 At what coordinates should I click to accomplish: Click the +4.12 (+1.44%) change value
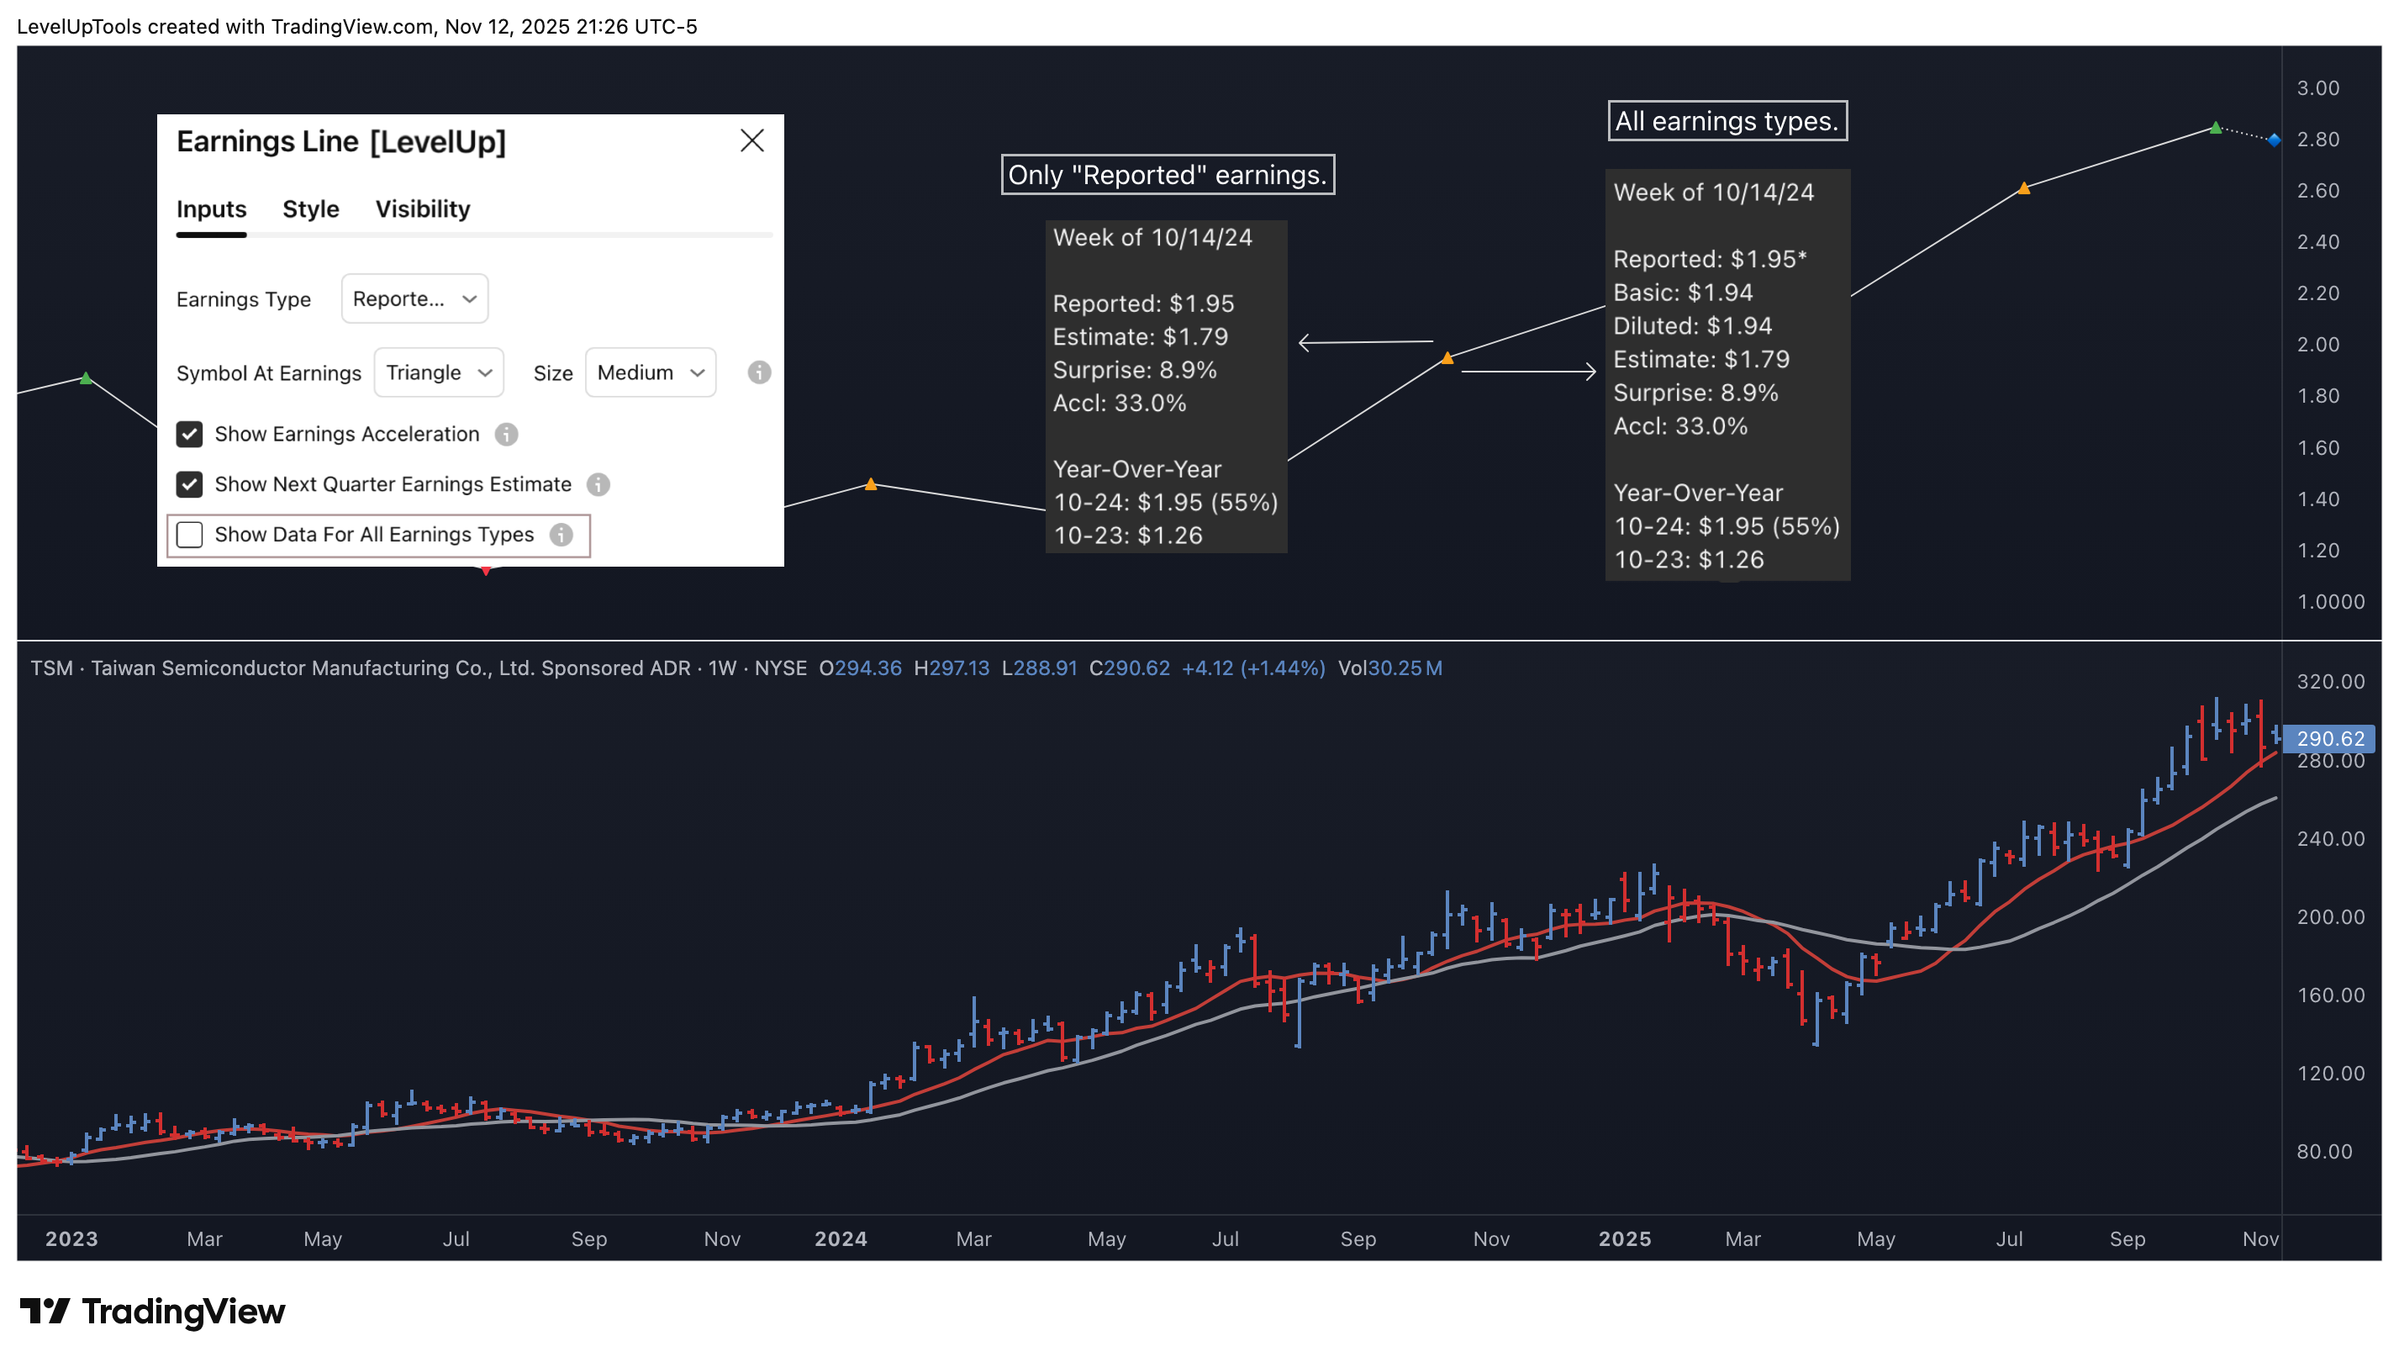pyautogui.click(x=1253, y=668)
